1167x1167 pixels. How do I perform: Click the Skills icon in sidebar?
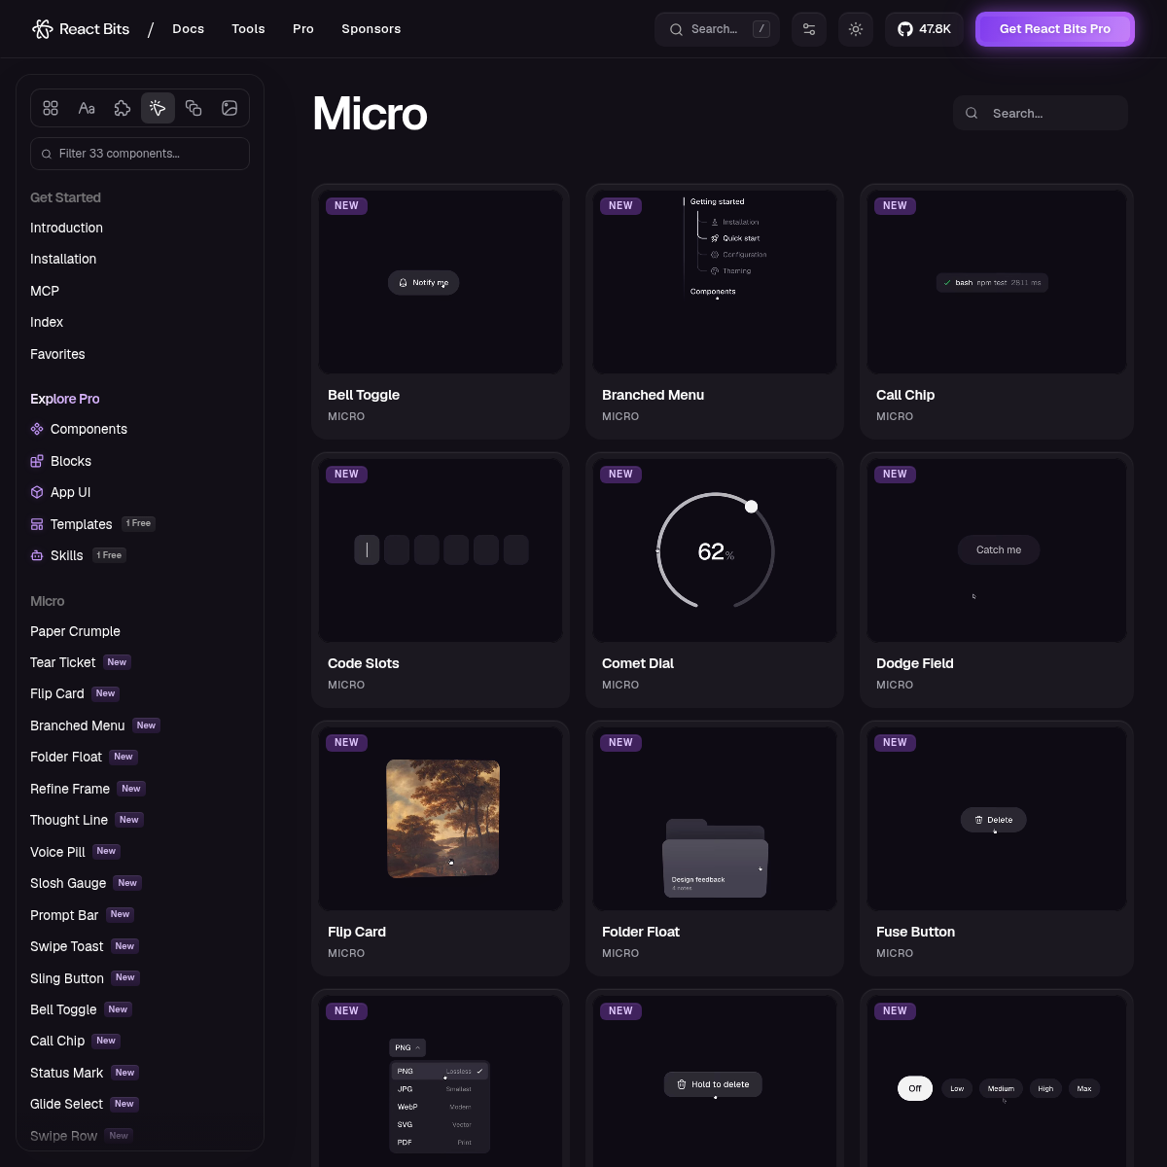[x=37, y=555]
